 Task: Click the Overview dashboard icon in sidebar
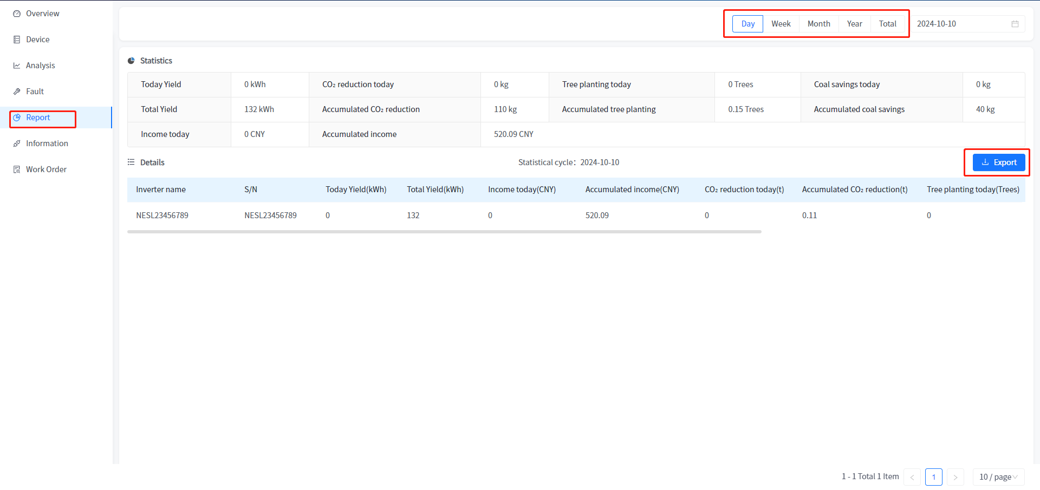(x=17, y=14)
